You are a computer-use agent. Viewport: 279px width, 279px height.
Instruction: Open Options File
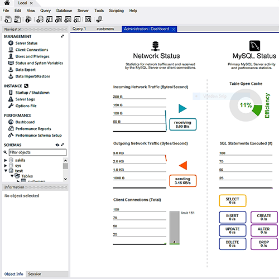click(26, 106)
